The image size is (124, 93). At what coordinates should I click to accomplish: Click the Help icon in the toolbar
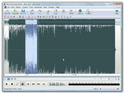tap(117, 12)
